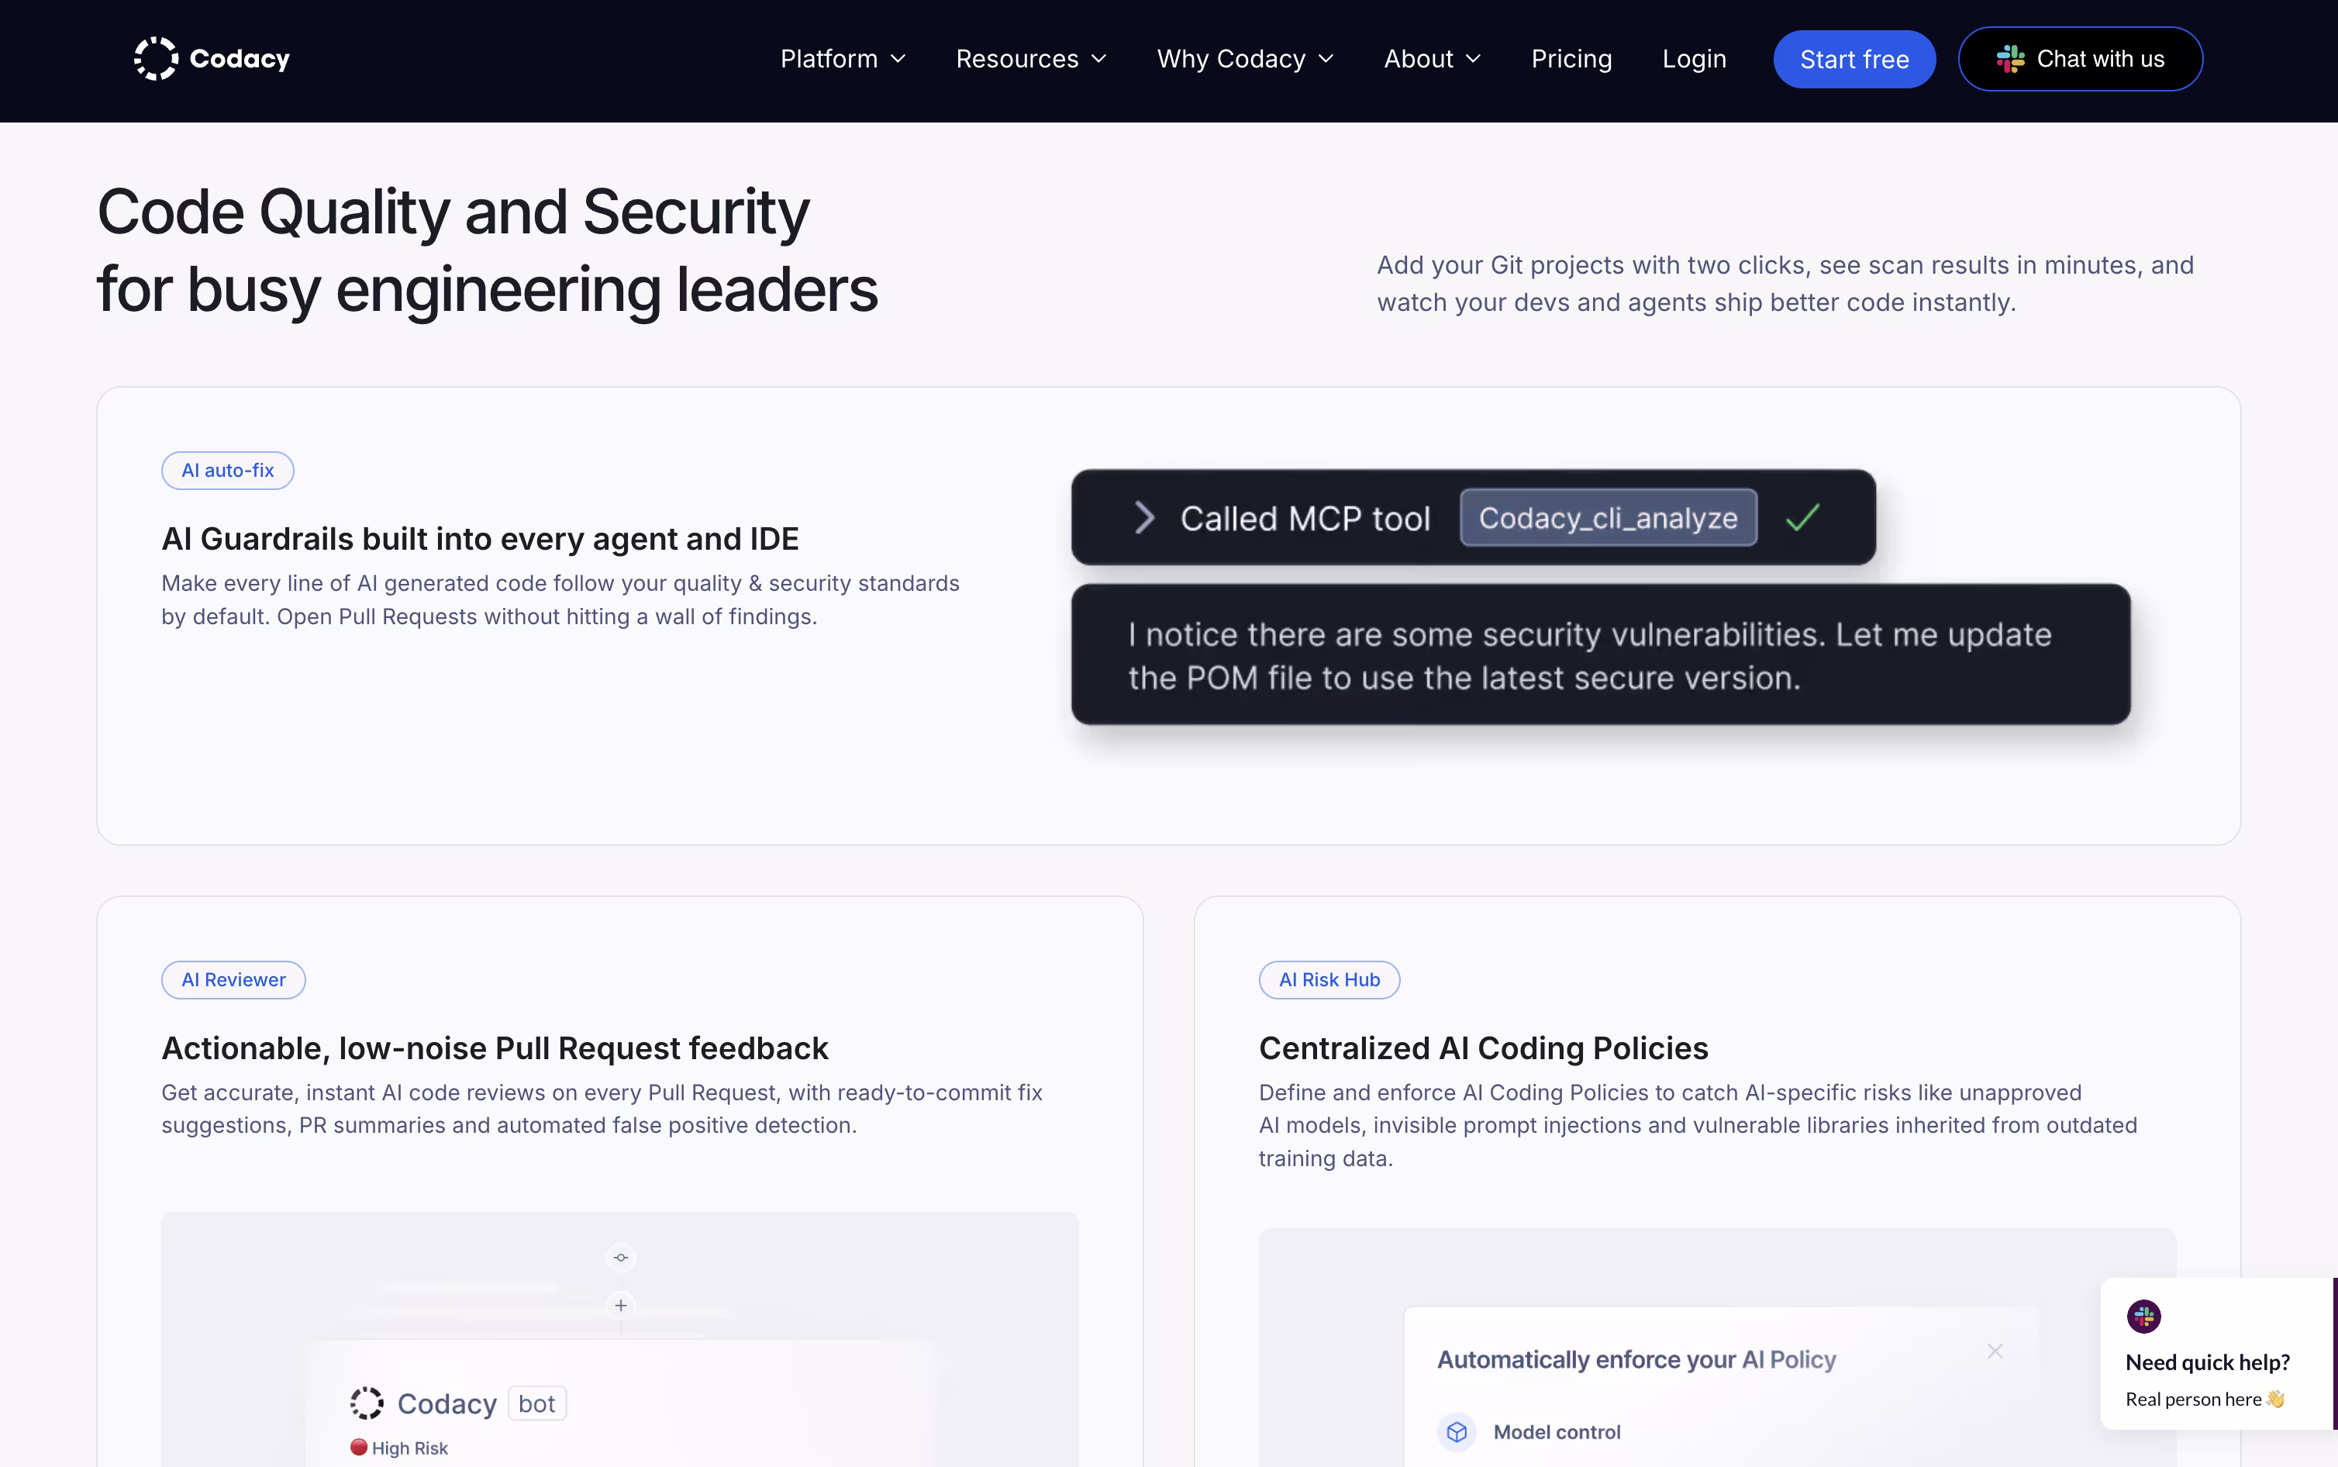Open Chat with us
This screenshot has width=2338, height=1467.
2080,59
